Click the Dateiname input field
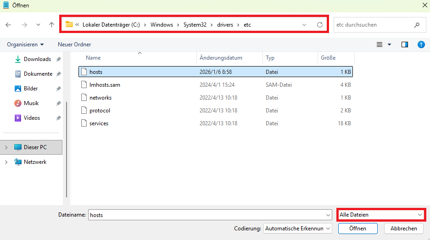 pyautogui.click(x=207, y=215)
